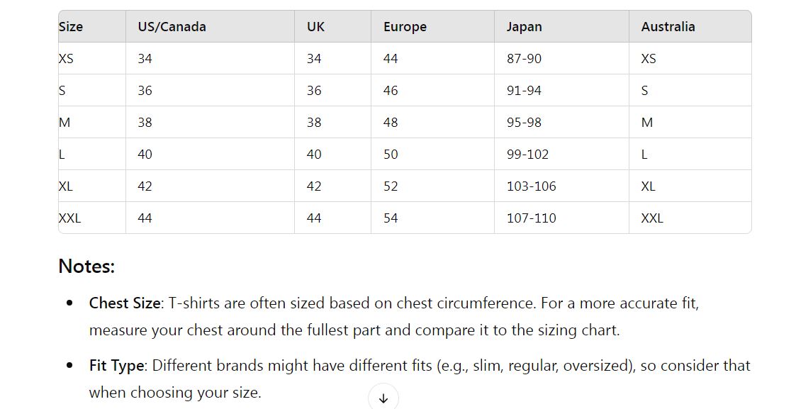Select the US/Canada column header
796x409 pixels.
[172, 27]
